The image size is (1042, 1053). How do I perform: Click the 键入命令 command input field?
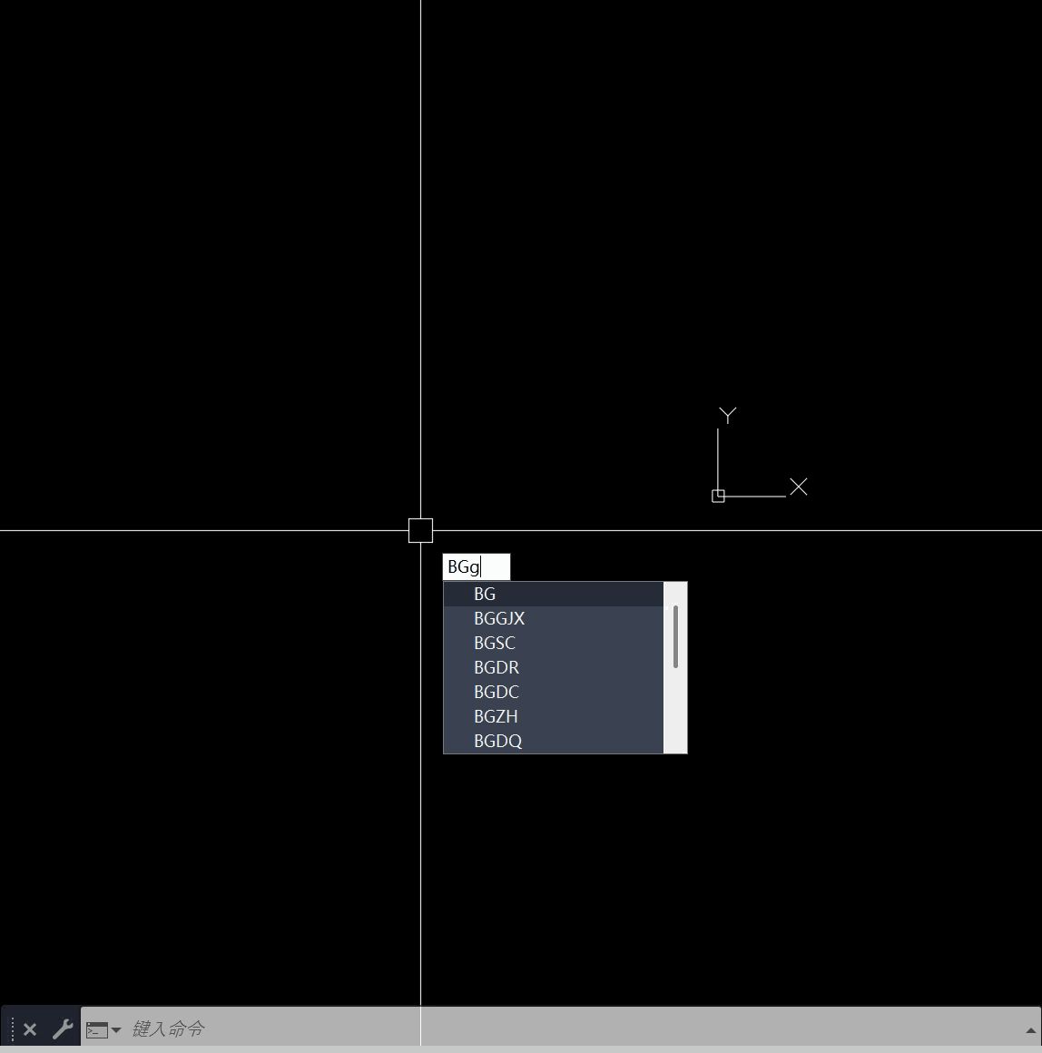coord(545,1028)
